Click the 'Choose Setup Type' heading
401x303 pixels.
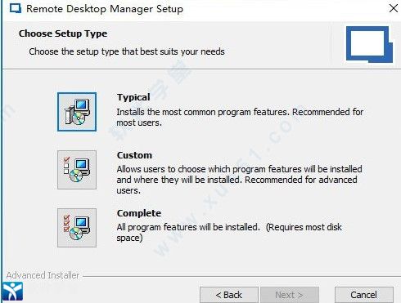click(63, 33)
